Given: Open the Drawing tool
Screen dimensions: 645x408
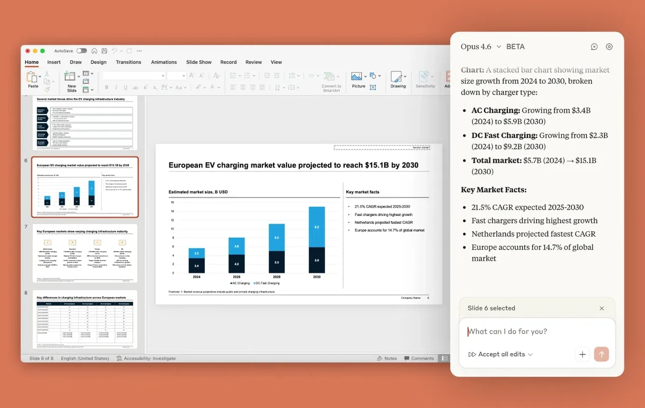Looking at the screenshot, I should tap(398, 78).
